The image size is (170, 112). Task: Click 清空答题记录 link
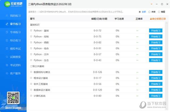point(158,19)
